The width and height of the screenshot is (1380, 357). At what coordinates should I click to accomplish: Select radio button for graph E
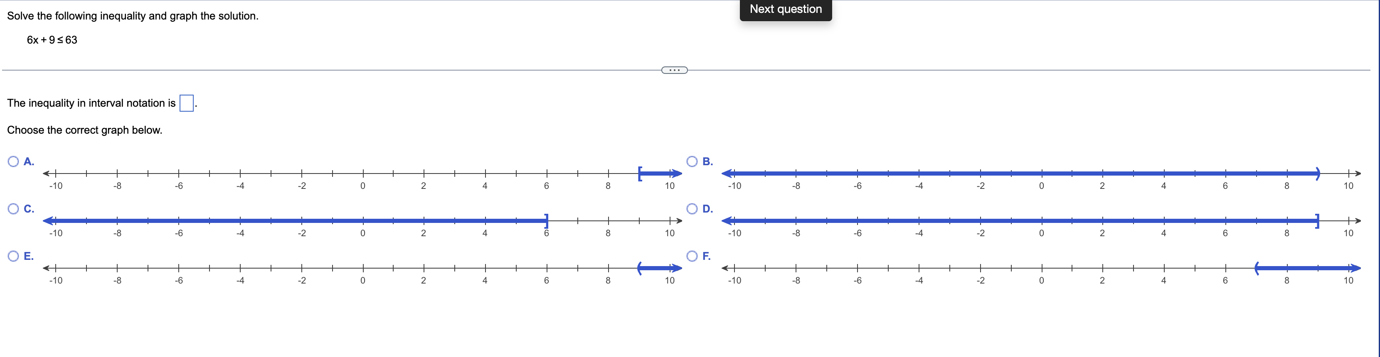click(x=13, y=256)
